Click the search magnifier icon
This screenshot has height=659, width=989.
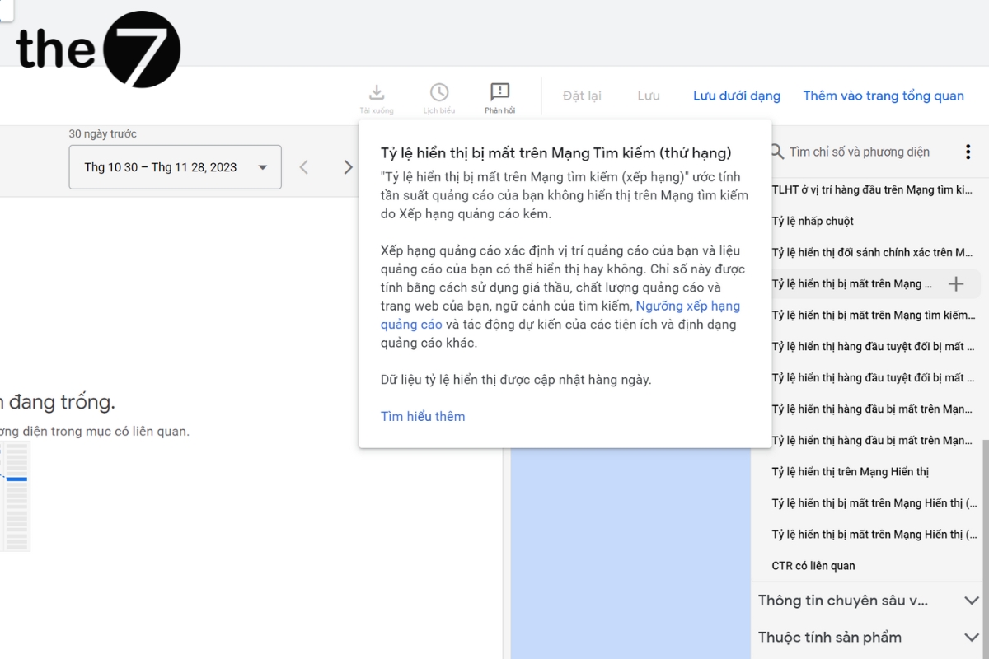click(x=777, y=152)
